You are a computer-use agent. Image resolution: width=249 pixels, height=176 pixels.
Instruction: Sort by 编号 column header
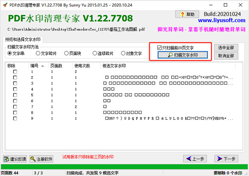[x=35, y=66]
